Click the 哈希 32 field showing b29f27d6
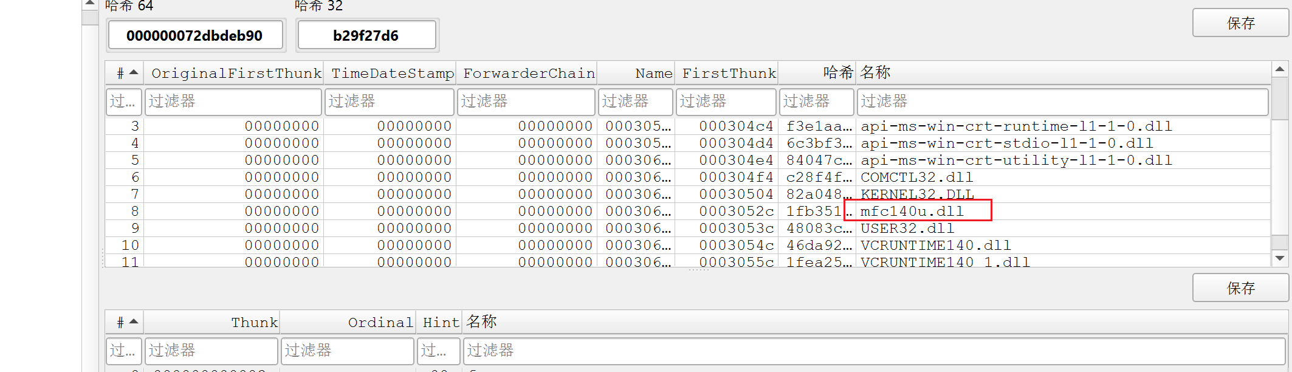1292x372 pixels. [366, 35]
